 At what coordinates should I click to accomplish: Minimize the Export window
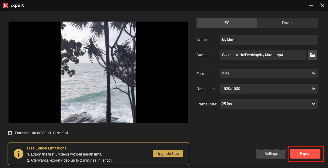click(x=311, y=5)
